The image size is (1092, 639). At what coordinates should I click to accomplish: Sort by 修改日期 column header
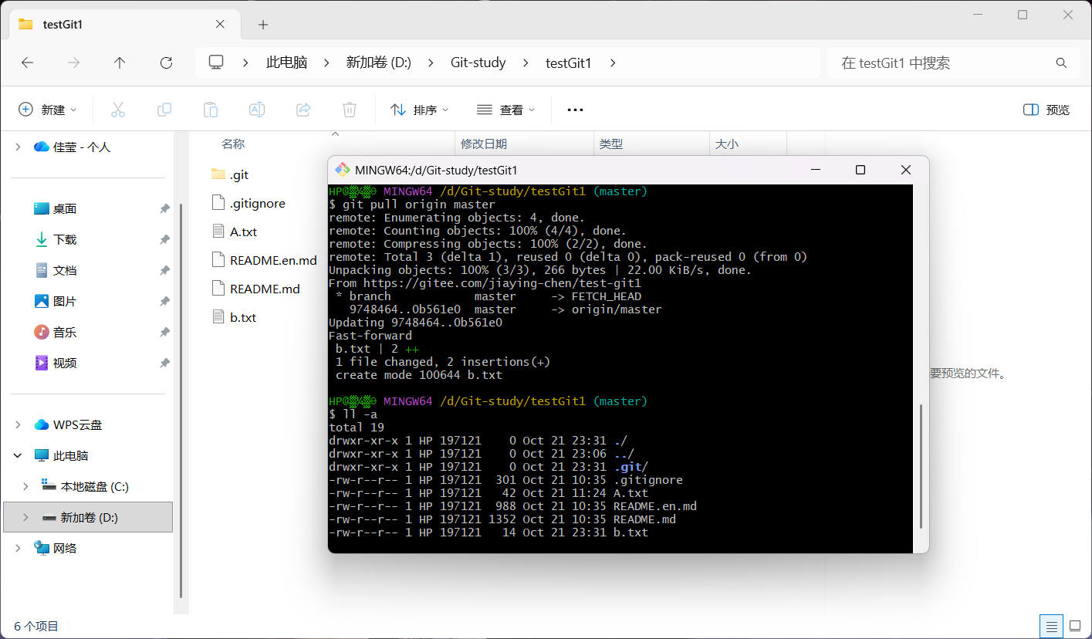tap(484, 144)
